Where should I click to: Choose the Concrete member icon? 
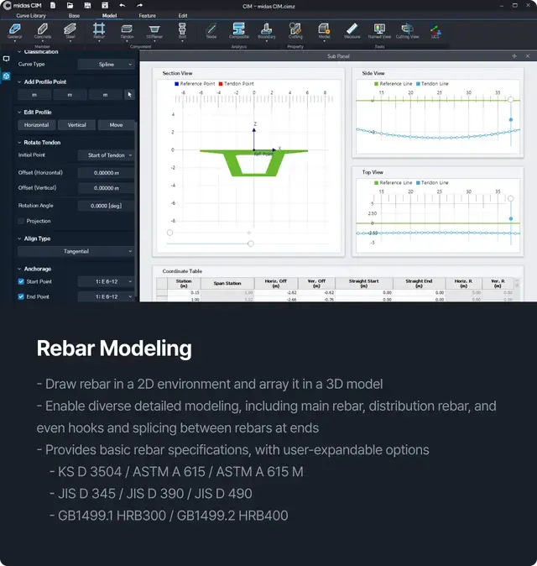click(x=42, y=30)
